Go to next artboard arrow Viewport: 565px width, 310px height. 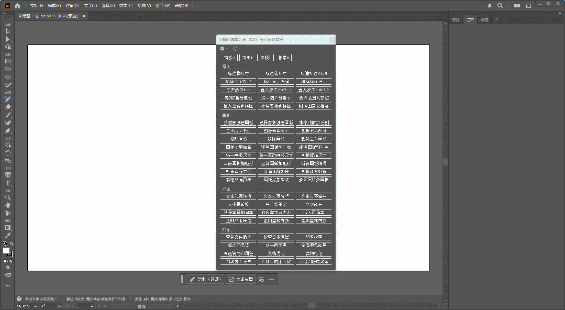pos(99,306)
